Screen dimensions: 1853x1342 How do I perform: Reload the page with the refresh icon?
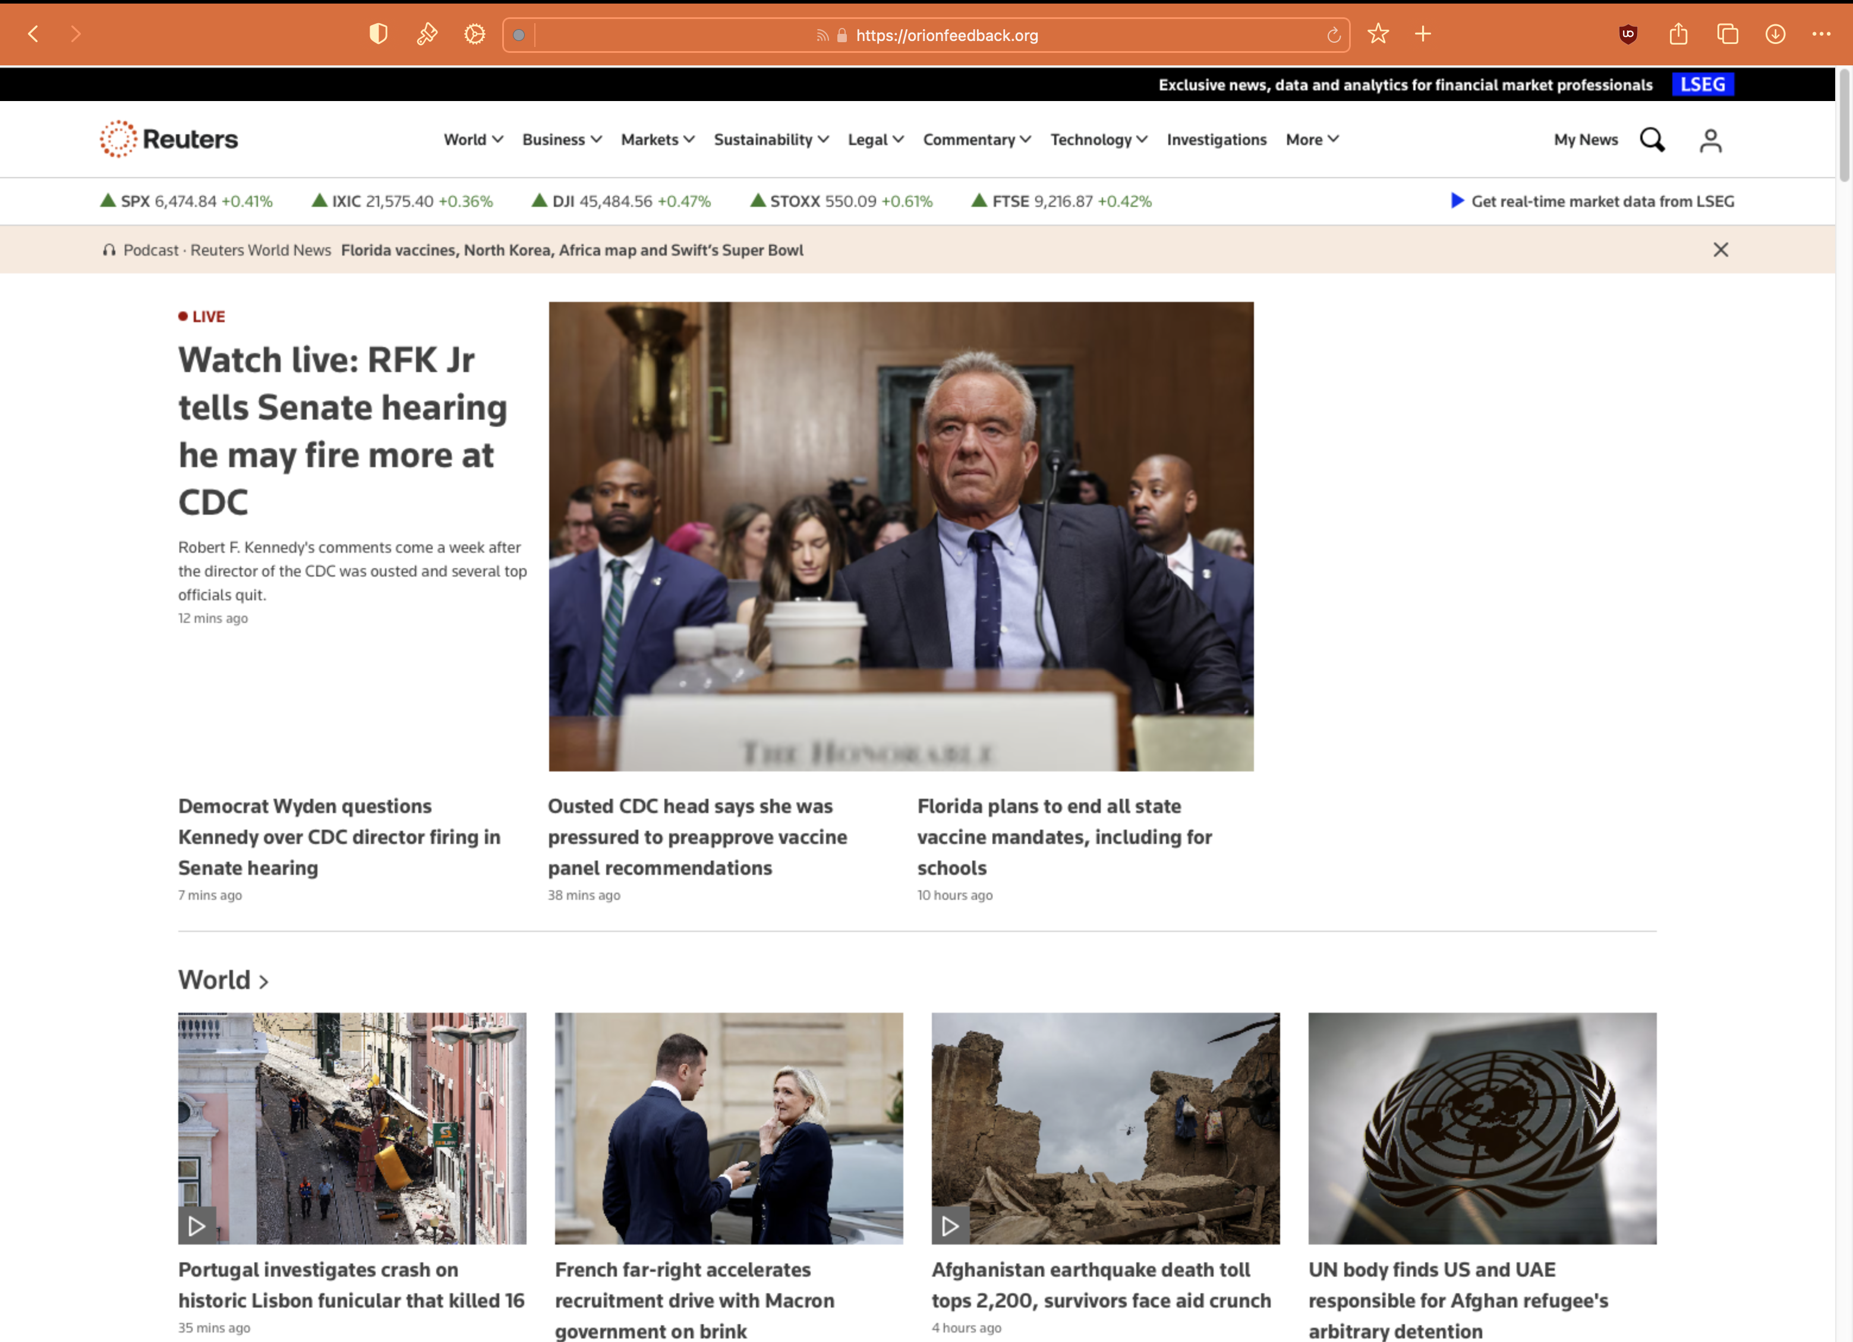click(1334, 34)
